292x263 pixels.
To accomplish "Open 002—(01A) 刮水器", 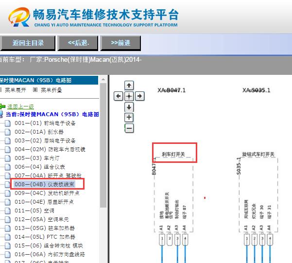I will (x=39, y=132).
